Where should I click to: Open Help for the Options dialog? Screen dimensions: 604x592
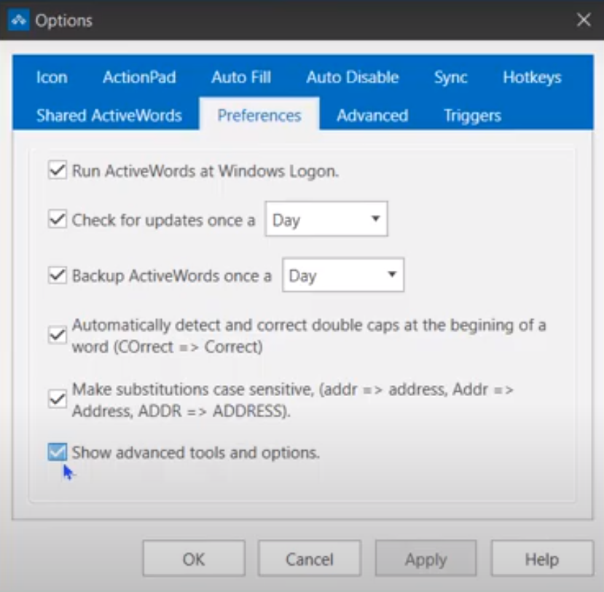[542, 559]
